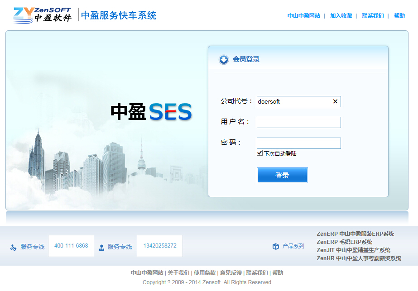Image resolution: width=418 pixels, height=291 pixels.
Task: Click the ZenSOFT 中盈软件 logo
Action: 42,15
